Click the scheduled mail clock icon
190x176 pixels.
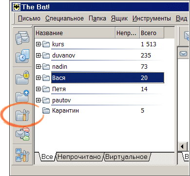[x=22, y=56]
